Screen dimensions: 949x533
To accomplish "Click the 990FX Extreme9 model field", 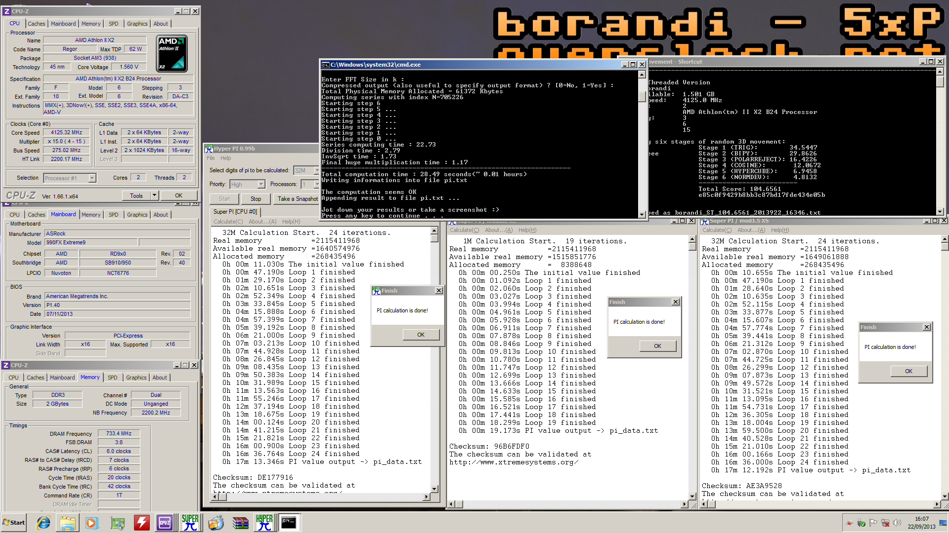I will point(91,242).
